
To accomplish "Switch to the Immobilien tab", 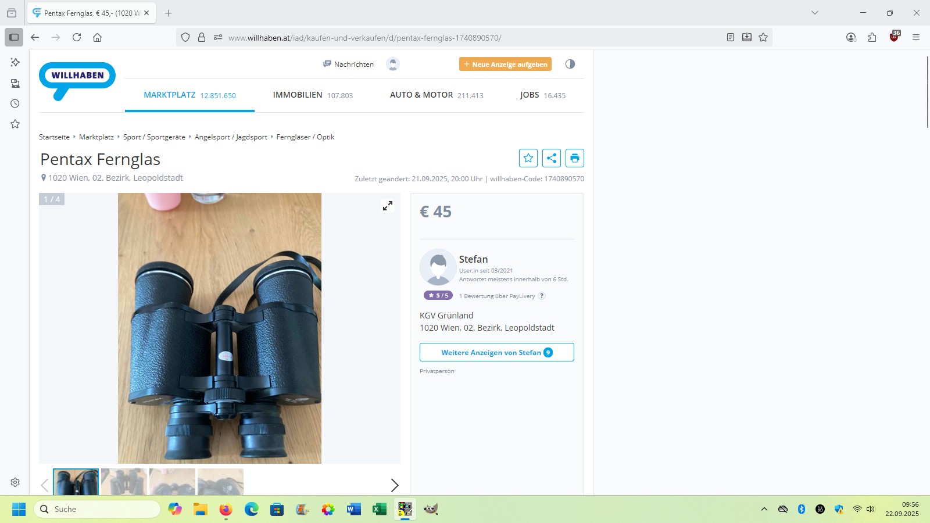I will [313, 95].
